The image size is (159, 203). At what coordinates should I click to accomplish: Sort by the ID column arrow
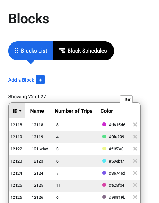click(x=20, y=111)
